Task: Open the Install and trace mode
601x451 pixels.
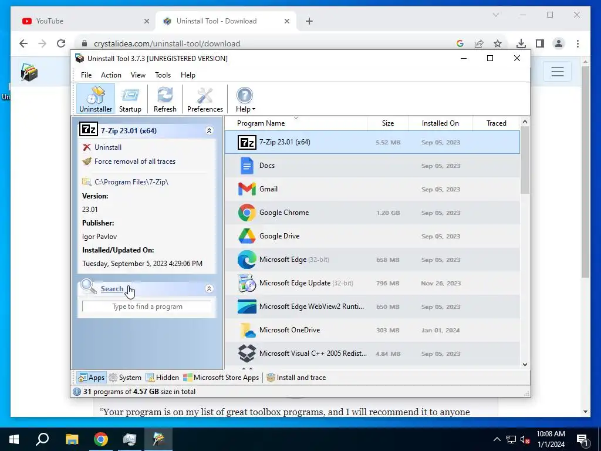Action: click(296, 378)
